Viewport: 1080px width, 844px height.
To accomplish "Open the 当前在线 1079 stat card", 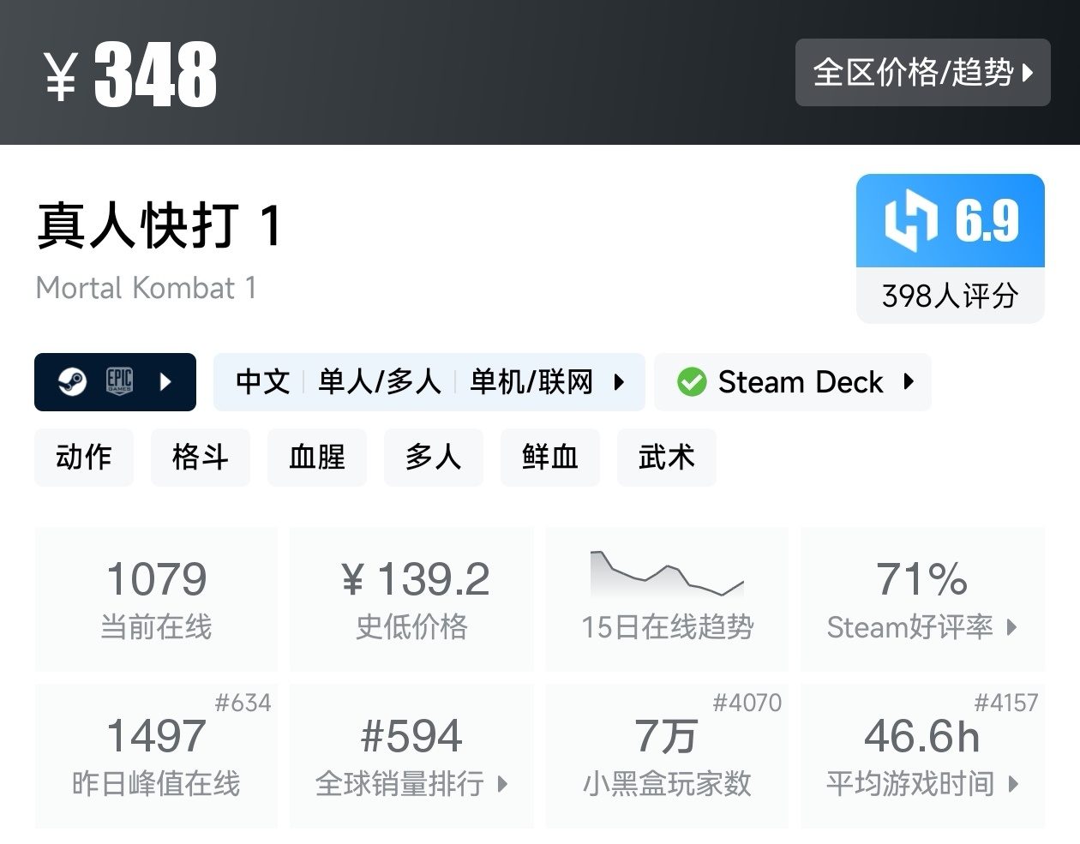I will 156,599.
